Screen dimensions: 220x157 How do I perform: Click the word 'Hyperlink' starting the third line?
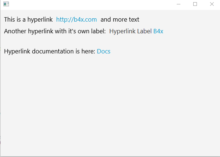17,52
